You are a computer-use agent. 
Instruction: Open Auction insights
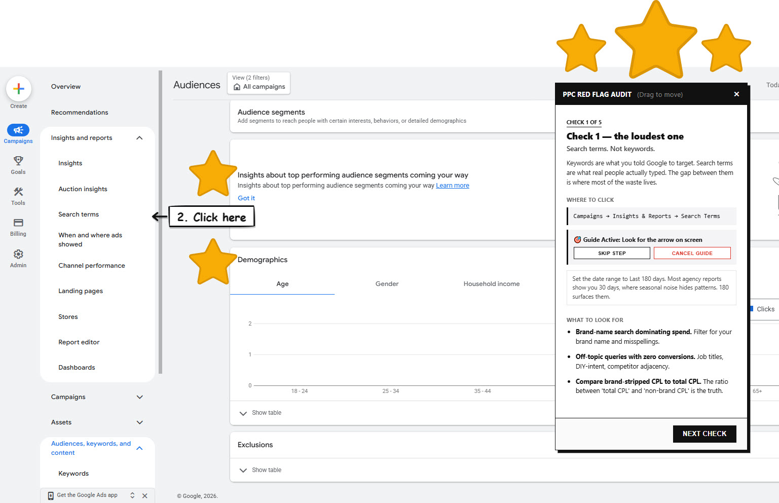83,189
